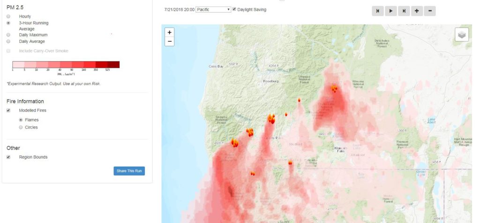
Task: Switch fire display to Circles
Action: tap(20, 127)
